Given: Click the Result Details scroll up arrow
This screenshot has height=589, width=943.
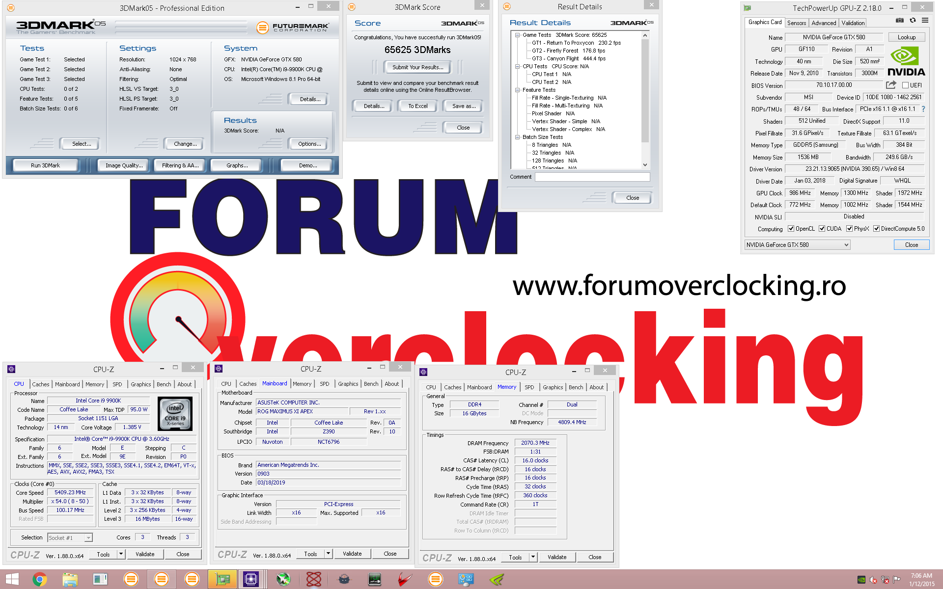Looking at the screenshot, I should (645, 35).
